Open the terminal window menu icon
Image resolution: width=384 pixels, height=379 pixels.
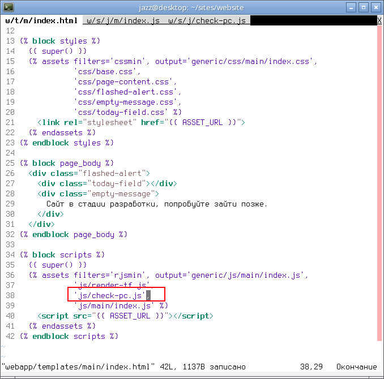(8, 7)
